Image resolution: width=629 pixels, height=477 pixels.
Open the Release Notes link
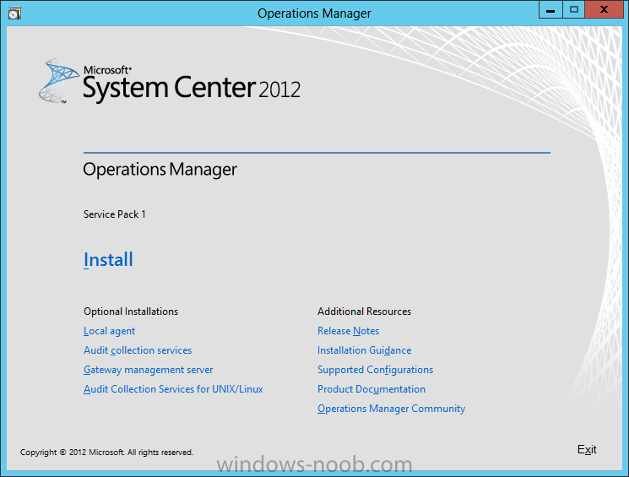coord(348,331)
